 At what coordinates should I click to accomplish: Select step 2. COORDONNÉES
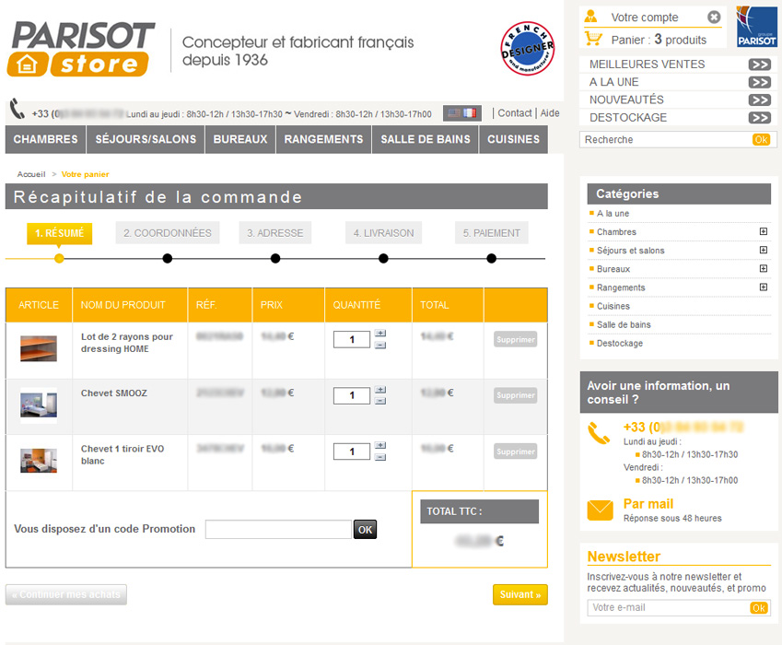tap(168, 233)
